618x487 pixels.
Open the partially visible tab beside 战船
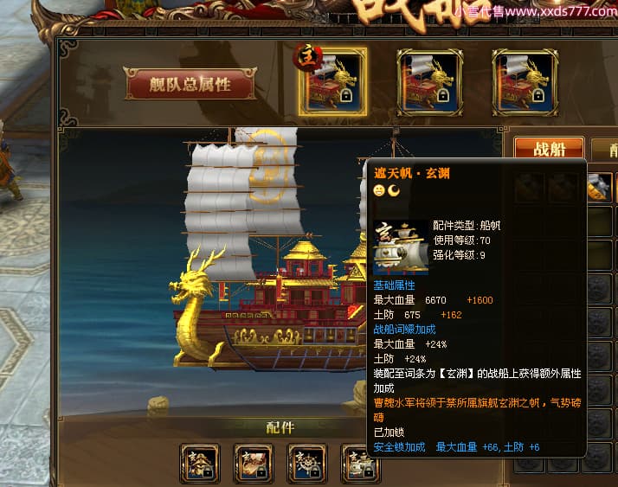(606, 149)
